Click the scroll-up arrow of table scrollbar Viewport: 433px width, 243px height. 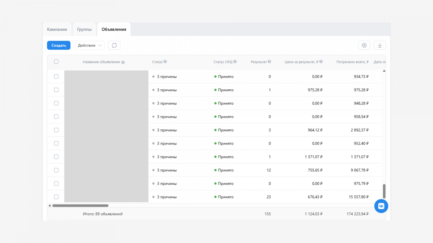pos(384,71)
